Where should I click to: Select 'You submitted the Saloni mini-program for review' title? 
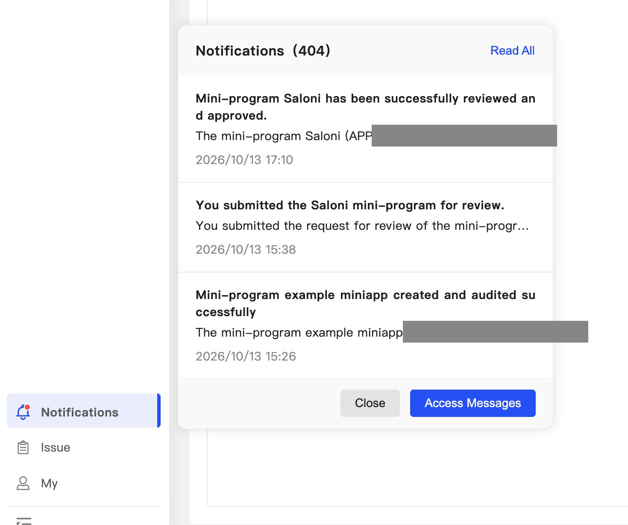click(x=350, y=205)
